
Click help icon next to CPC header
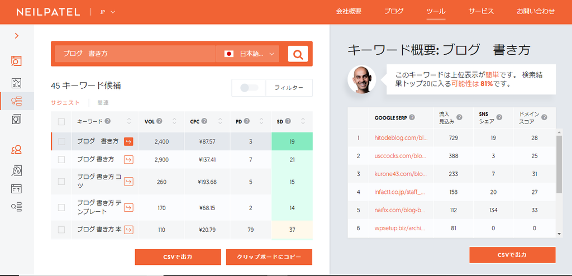tap(204, 121)
